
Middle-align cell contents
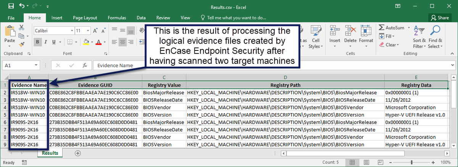[x=123, y=30]
